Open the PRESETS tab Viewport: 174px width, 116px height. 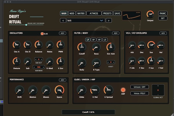[x=107, y=13]
